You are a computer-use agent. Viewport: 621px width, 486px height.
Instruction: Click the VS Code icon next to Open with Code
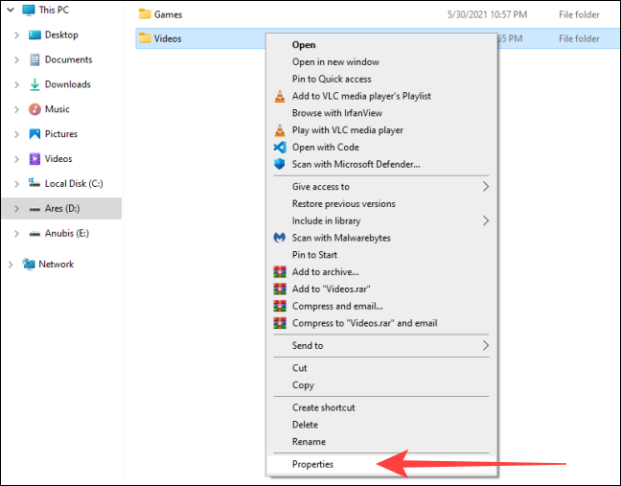(279, 148)
